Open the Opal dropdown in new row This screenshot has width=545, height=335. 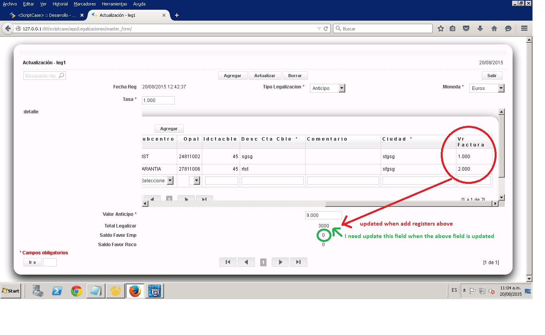194,181
